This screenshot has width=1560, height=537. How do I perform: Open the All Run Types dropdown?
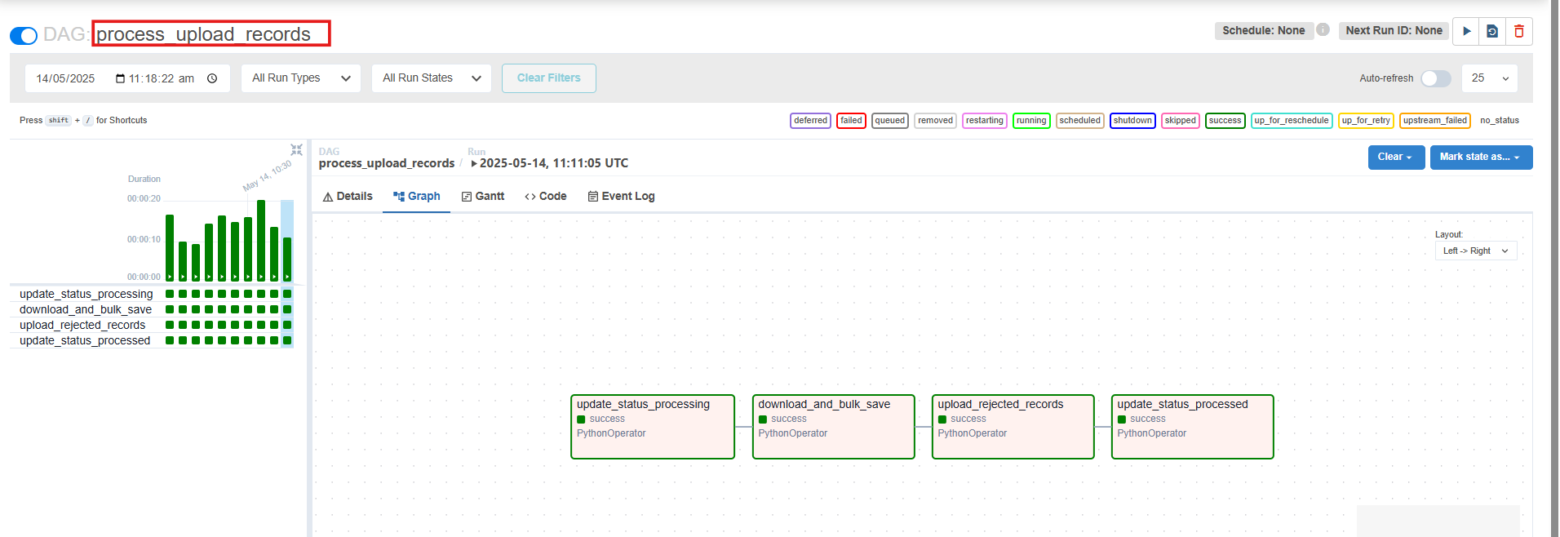point(300,78)
